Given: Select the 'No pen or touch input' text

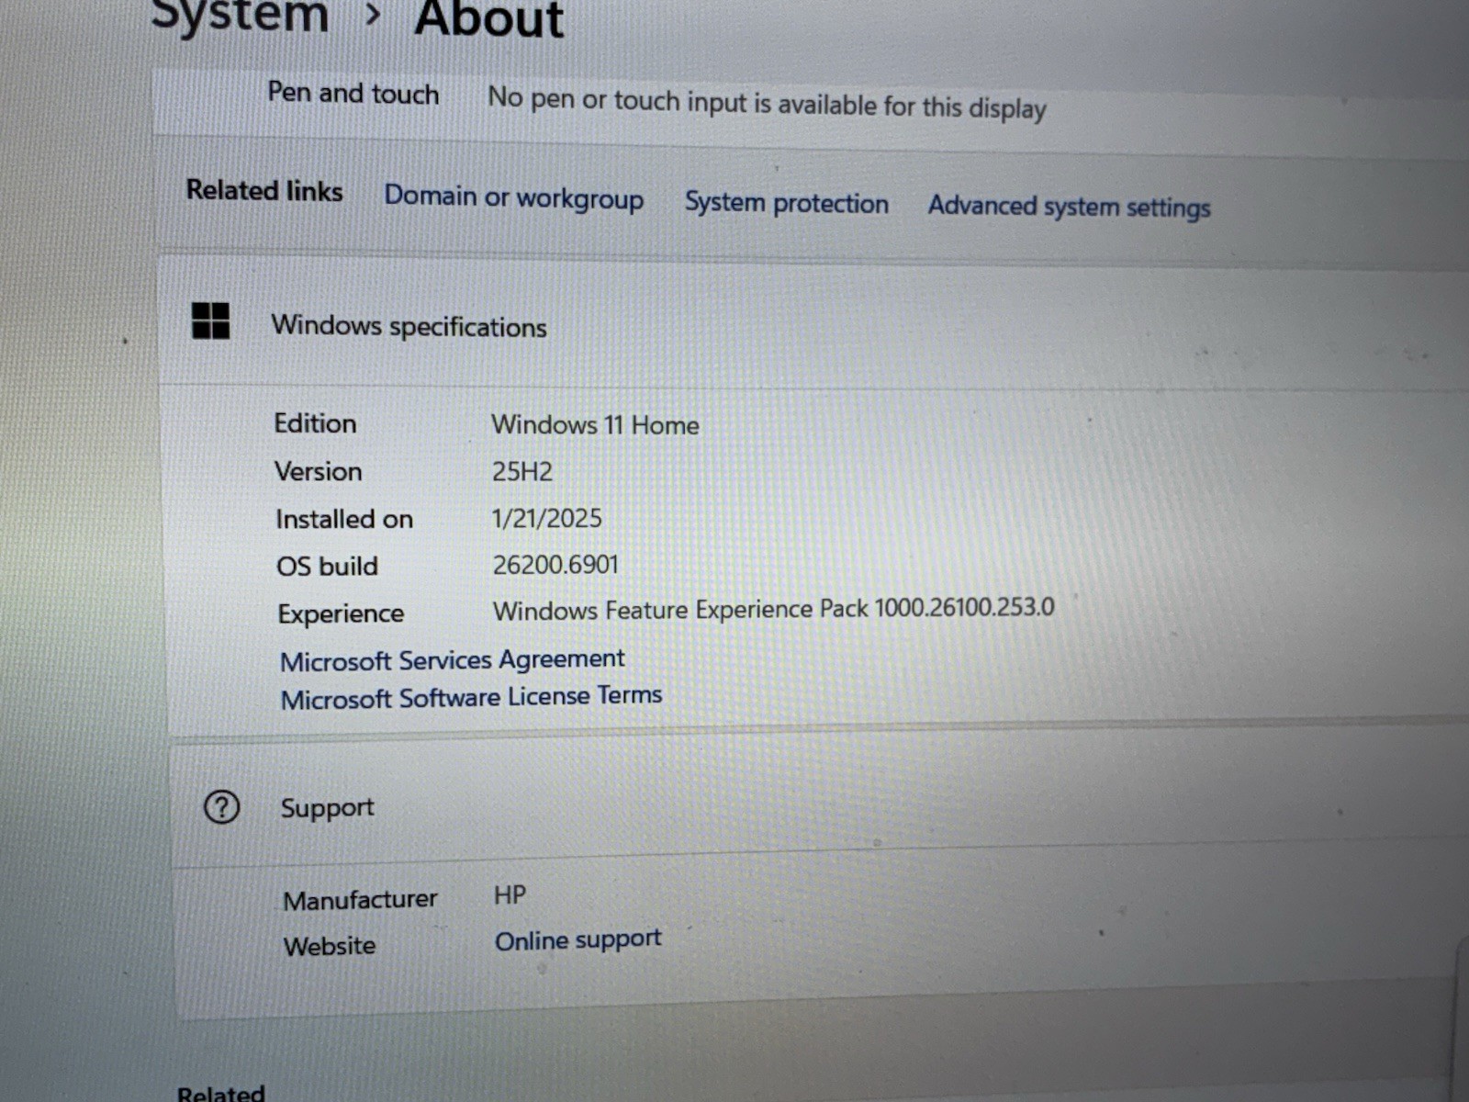Looking at the screenshot, I should [x=767, y=103].
